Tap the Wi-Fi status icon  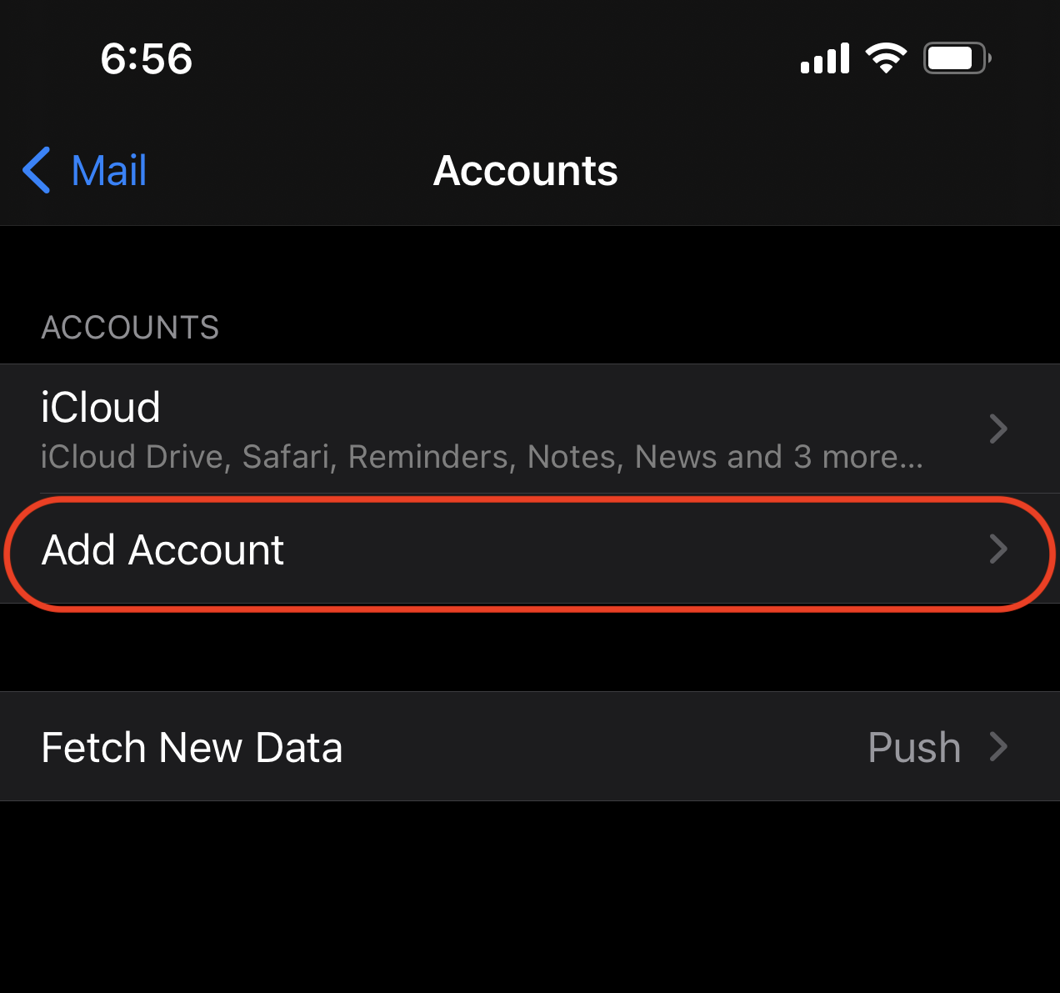(x=886, y=57)
